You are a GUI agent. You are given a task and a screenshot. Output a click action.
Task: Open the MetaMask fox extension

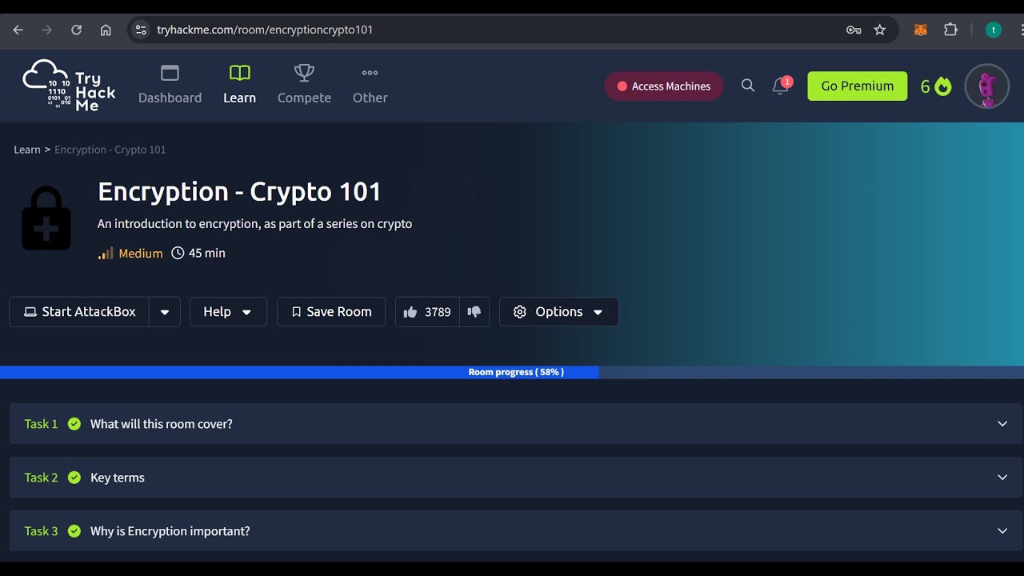[921, 30]
